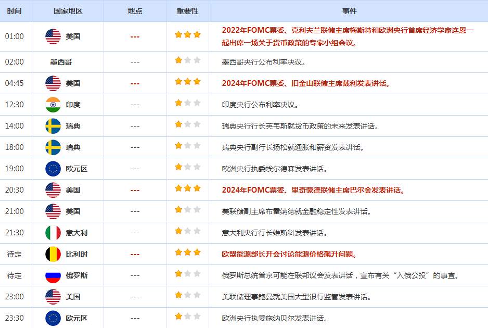Click the 23:00 time cell
Image resolution: width=488 pixels, height=328 pixels.
pyautogui.click(x=15, y=297)
